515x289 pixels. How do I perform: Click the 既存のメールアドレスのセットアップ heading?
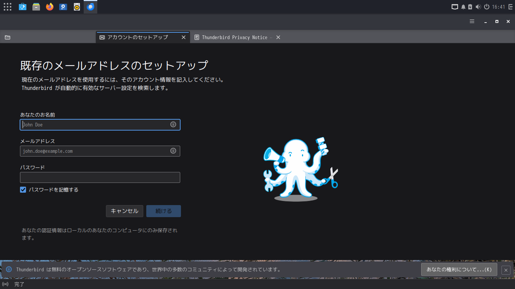[114, 65]
